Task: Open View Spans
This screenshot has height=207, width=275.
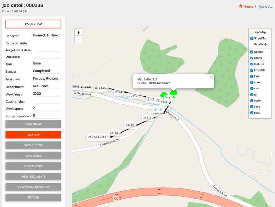Action: click(x=33, y=124)
